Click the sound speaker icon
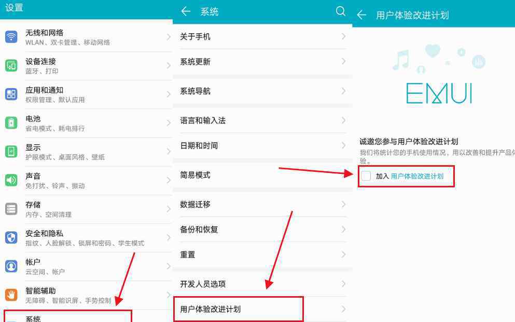 point(11,180)
